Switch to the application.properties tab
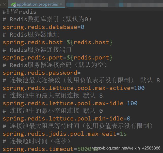 37,4
